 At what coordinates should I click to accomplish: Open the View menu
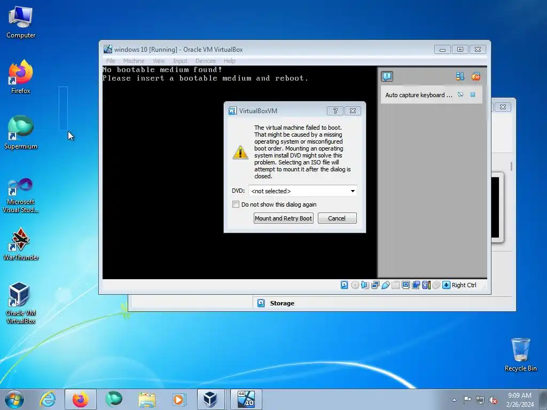[x=159, y=61]
